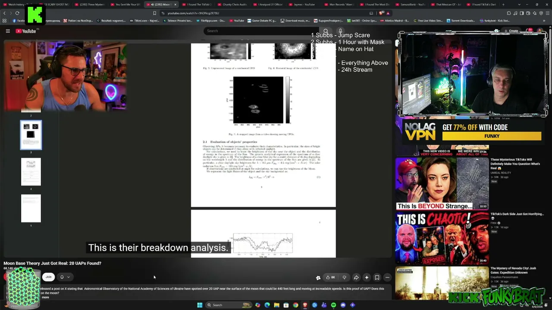
Task: Click the address bar URL
Action: 193,13
